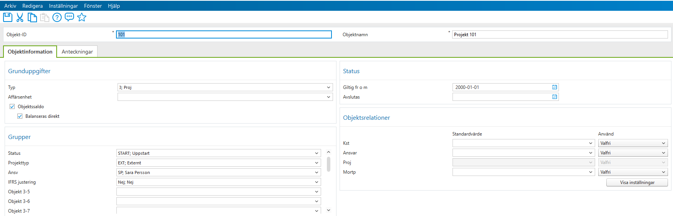Open help via question mark icon
Screen dimensions: 673x216
[57, 17]
